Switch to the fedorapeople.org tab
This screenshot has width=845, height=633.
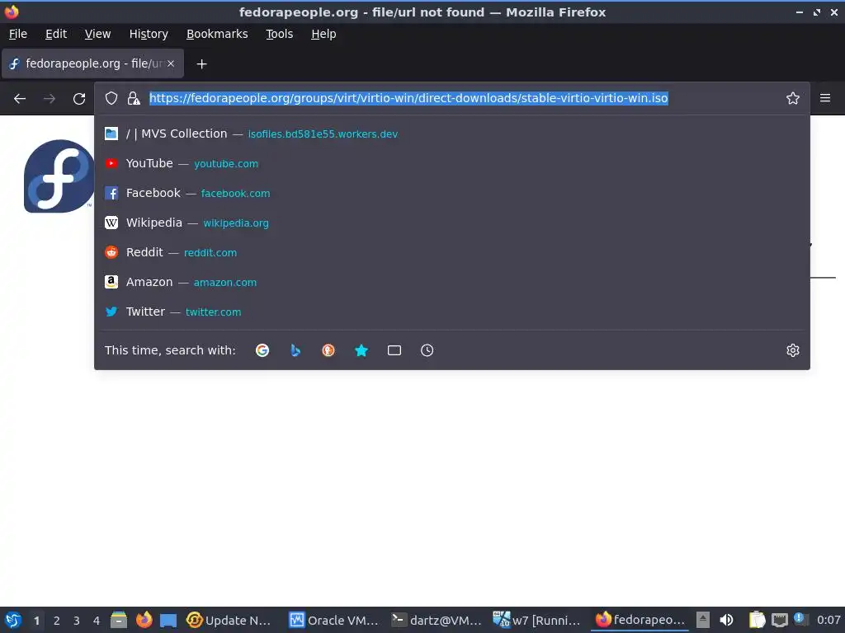click(92, 63)
